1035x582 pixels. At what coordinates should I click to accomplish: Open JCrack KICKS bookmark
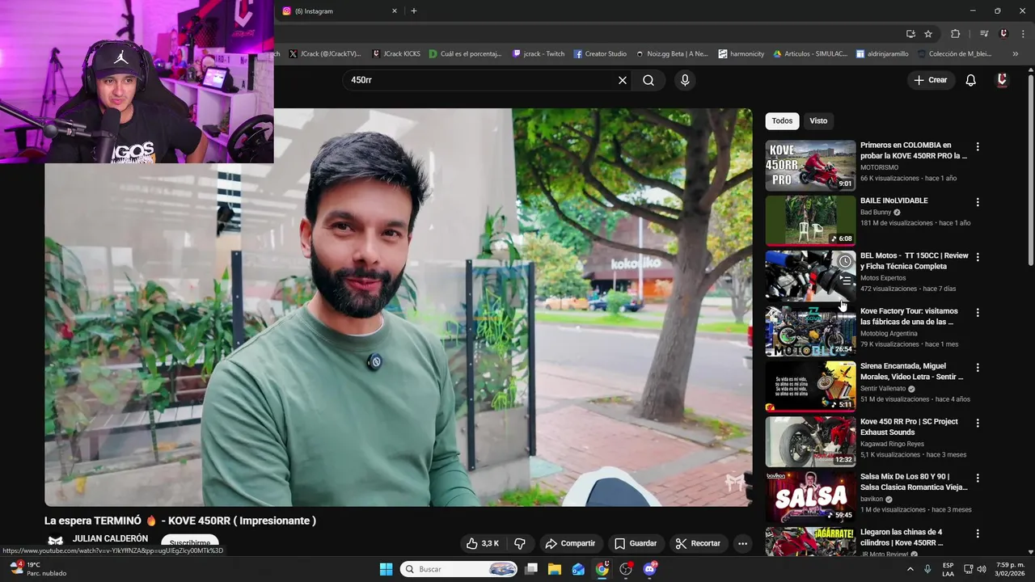[396, 54]
